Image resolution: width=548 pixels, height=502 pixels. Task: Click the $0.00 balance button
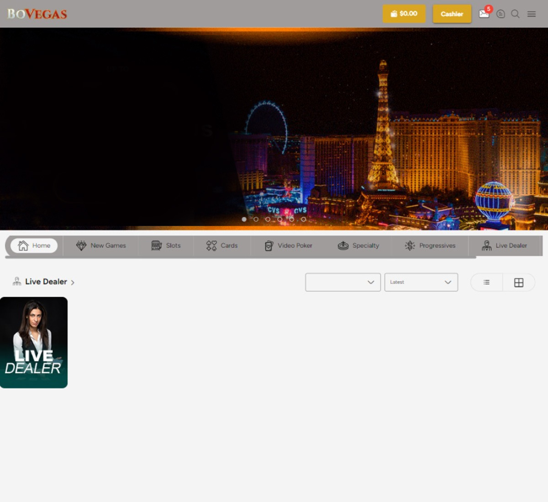pyautogui.click(x=404, y=14)
